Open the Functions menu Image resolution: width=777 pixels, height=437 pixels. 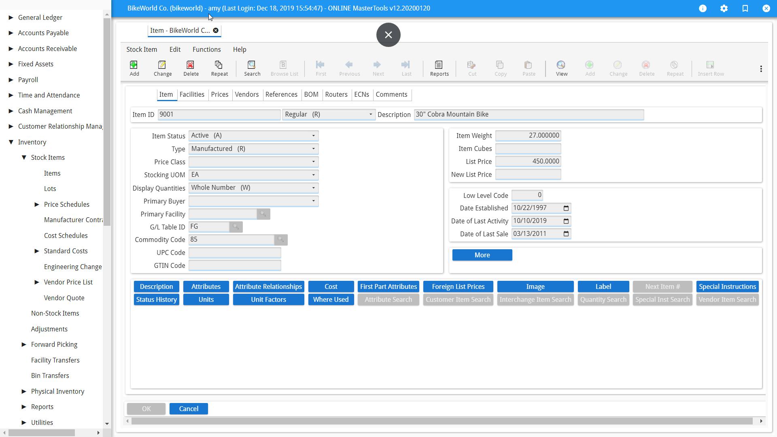click(x=206, y=49)
